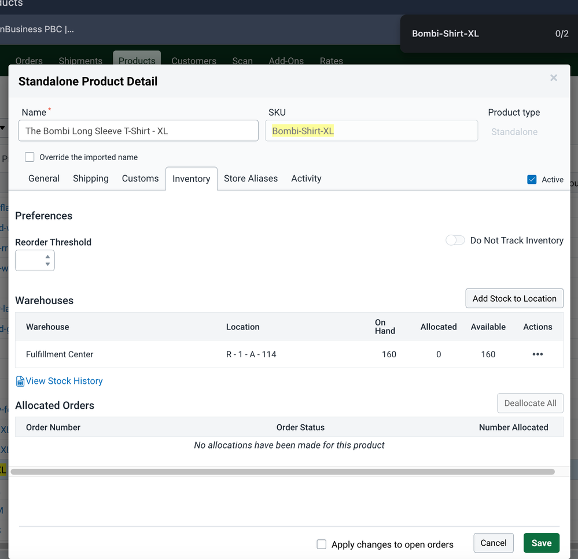Open the Shipping tab
Image resolution: width=578 pixels, height=559 pixels.
91,179
